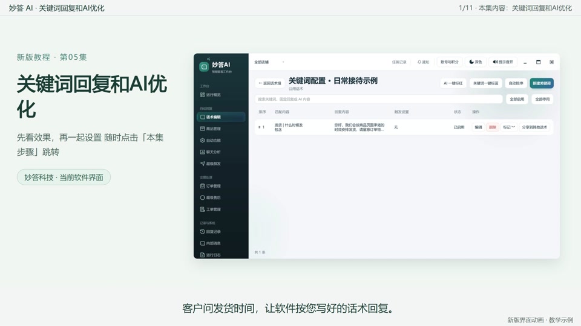This screenshot has width=581, height=326.
Task: Click the 妙答科技 · 当前软件界面 pill
Action: pyautogui.click(x=64, y=177)
